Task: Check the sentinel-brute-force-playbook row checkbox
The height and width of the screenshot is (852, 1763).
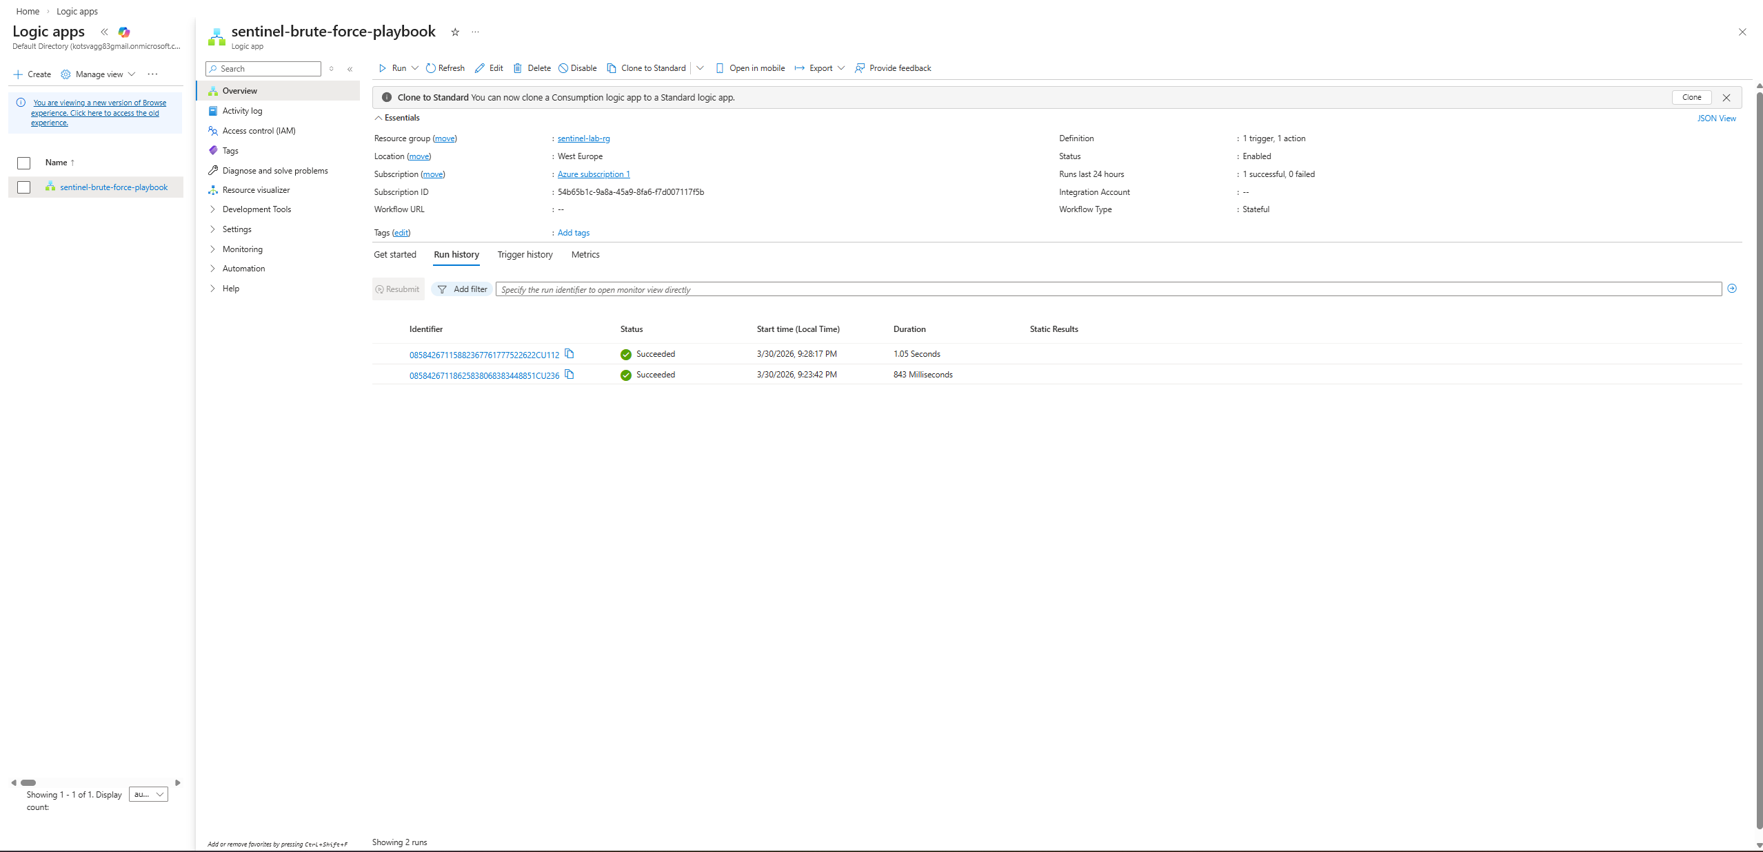Action: [24, 187]
